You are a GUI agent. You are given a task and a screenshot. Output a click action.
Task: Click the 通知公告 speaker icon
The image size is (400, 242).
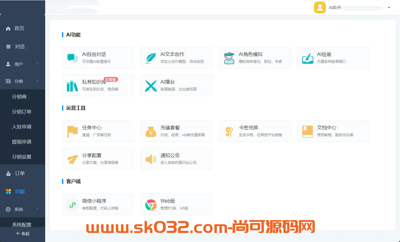coord(151,159)
